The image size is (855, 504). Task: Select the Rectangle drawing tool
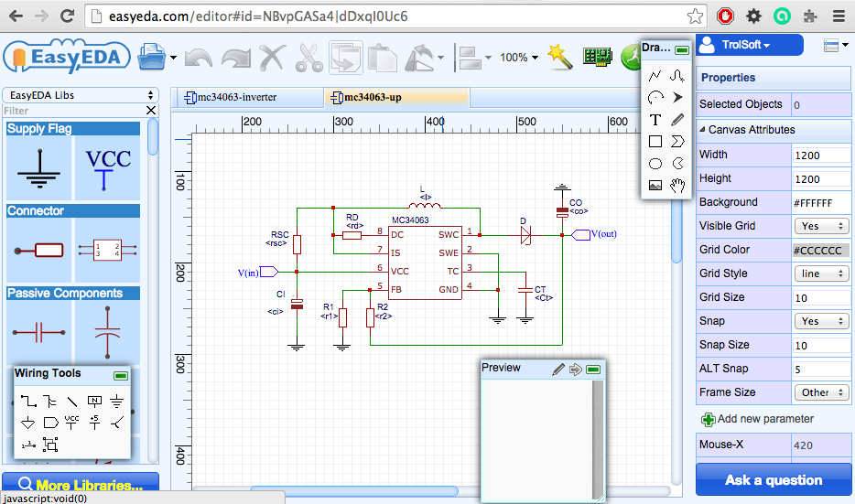655,142
